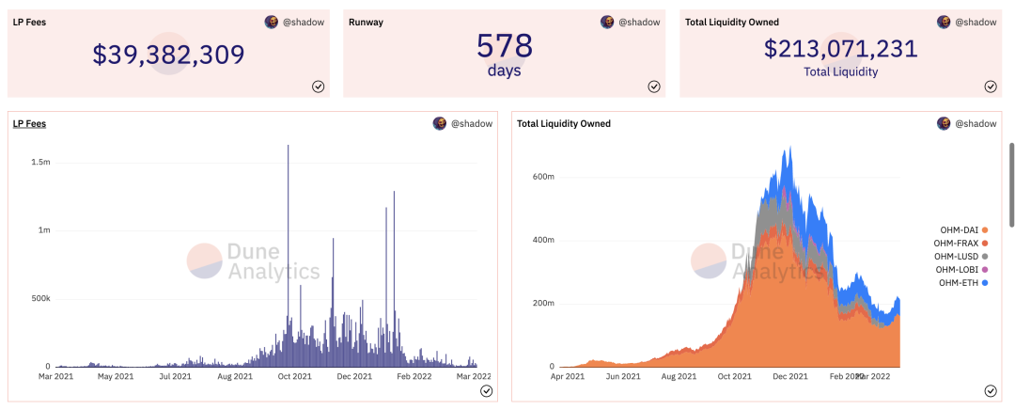Click the Total Liquidity Owned chart title

click(x=564, y=124)
